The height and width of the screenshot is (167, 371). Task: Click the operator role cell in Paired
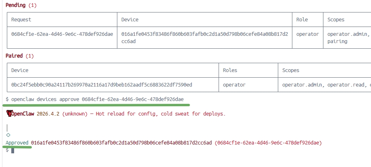(x=248, y=85)
